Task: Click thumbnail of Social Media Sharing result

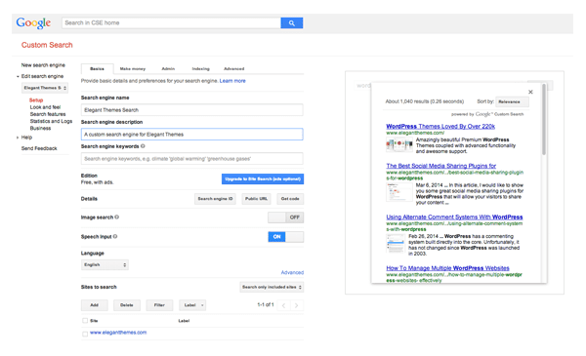Action: (399, 192)
